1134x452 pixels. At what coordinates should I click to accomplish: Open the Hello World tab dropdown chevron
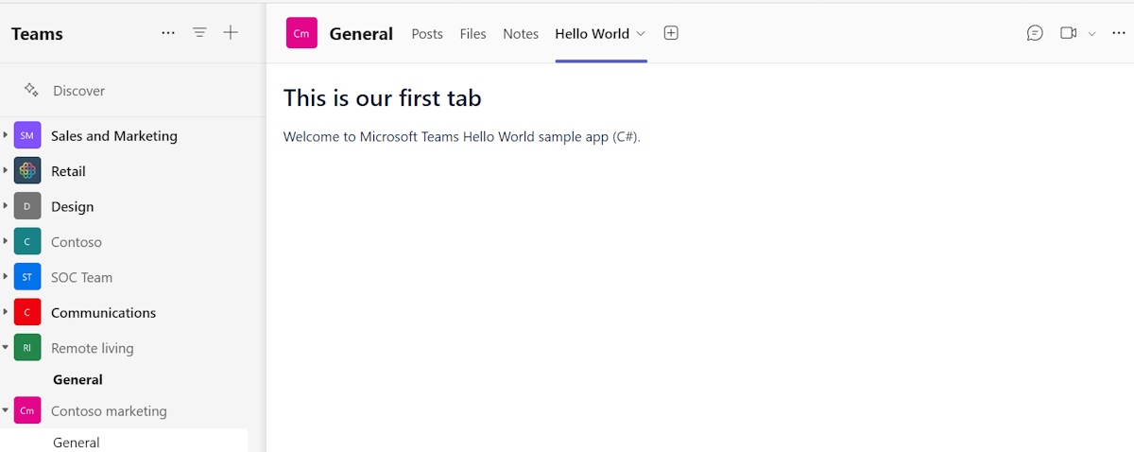coord(641,33)
